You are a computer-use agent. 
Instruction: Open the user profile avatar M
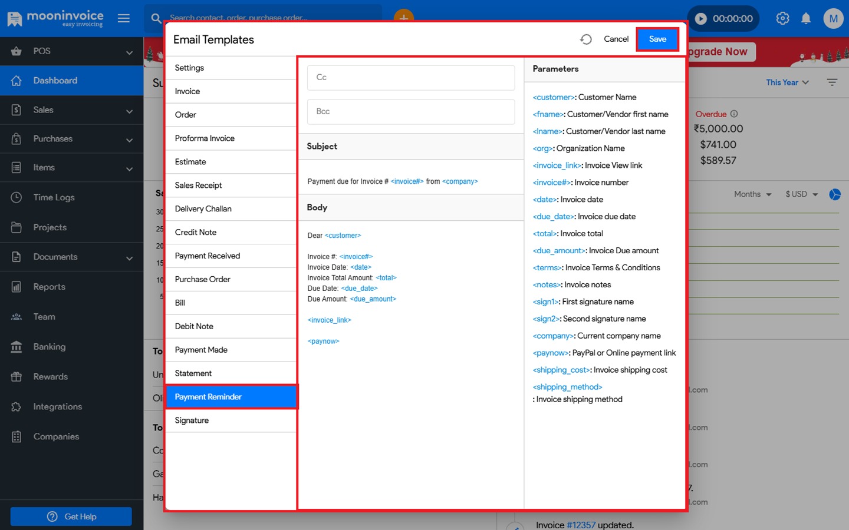(833, 18)
